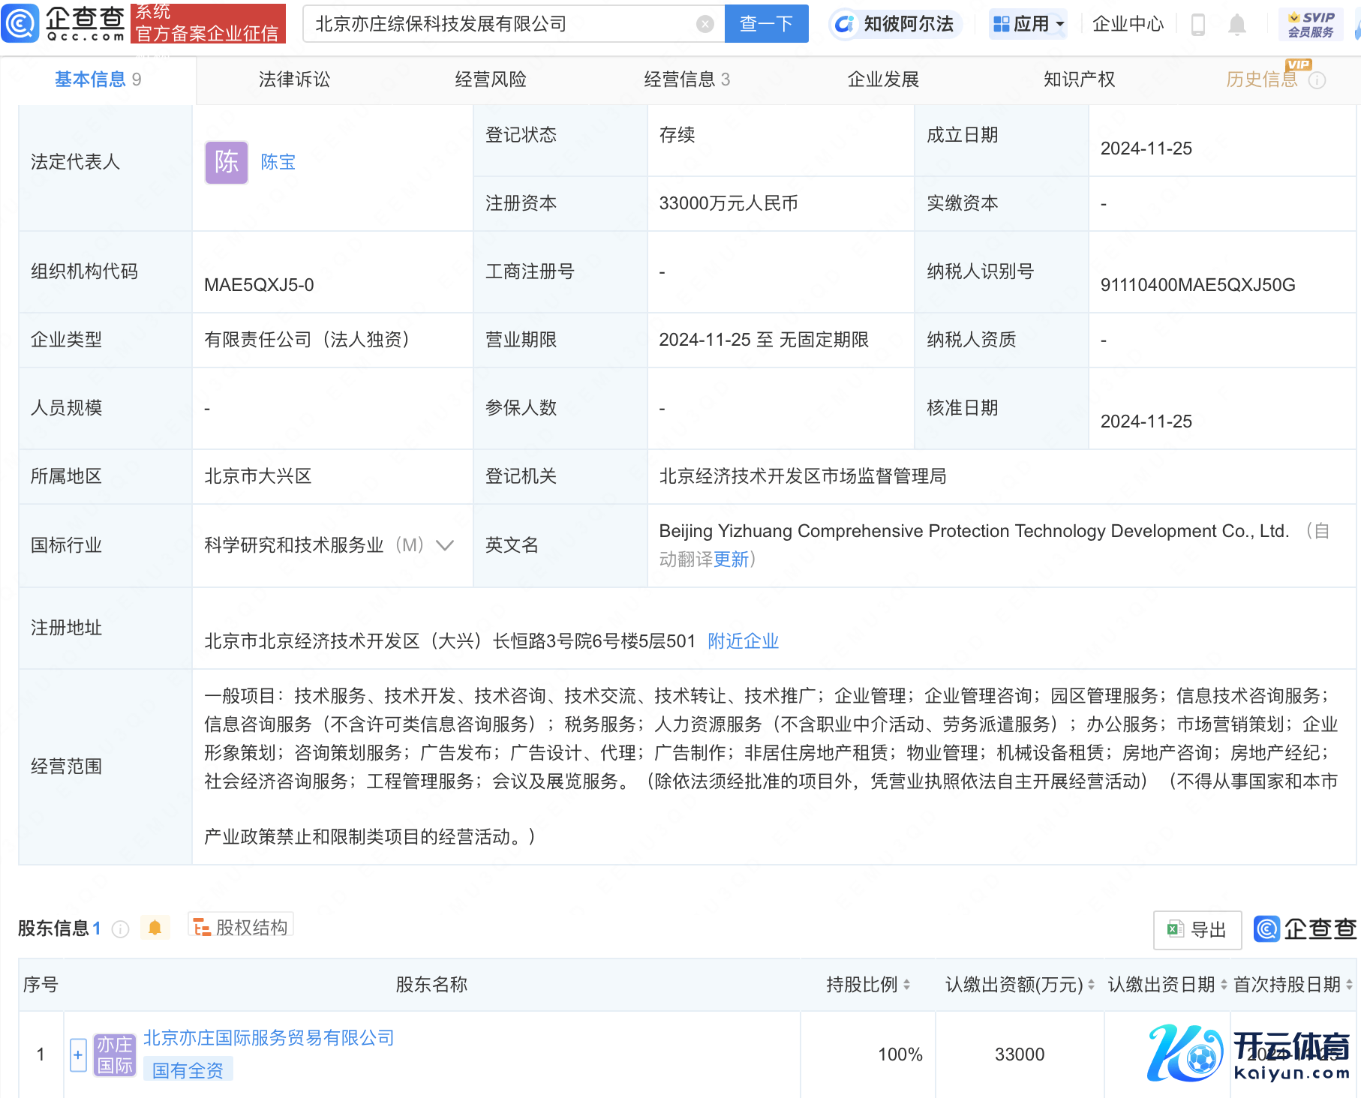Click the SVIP member service badge
This screenshot has width=1361, height=1098.
point(1311,24)
